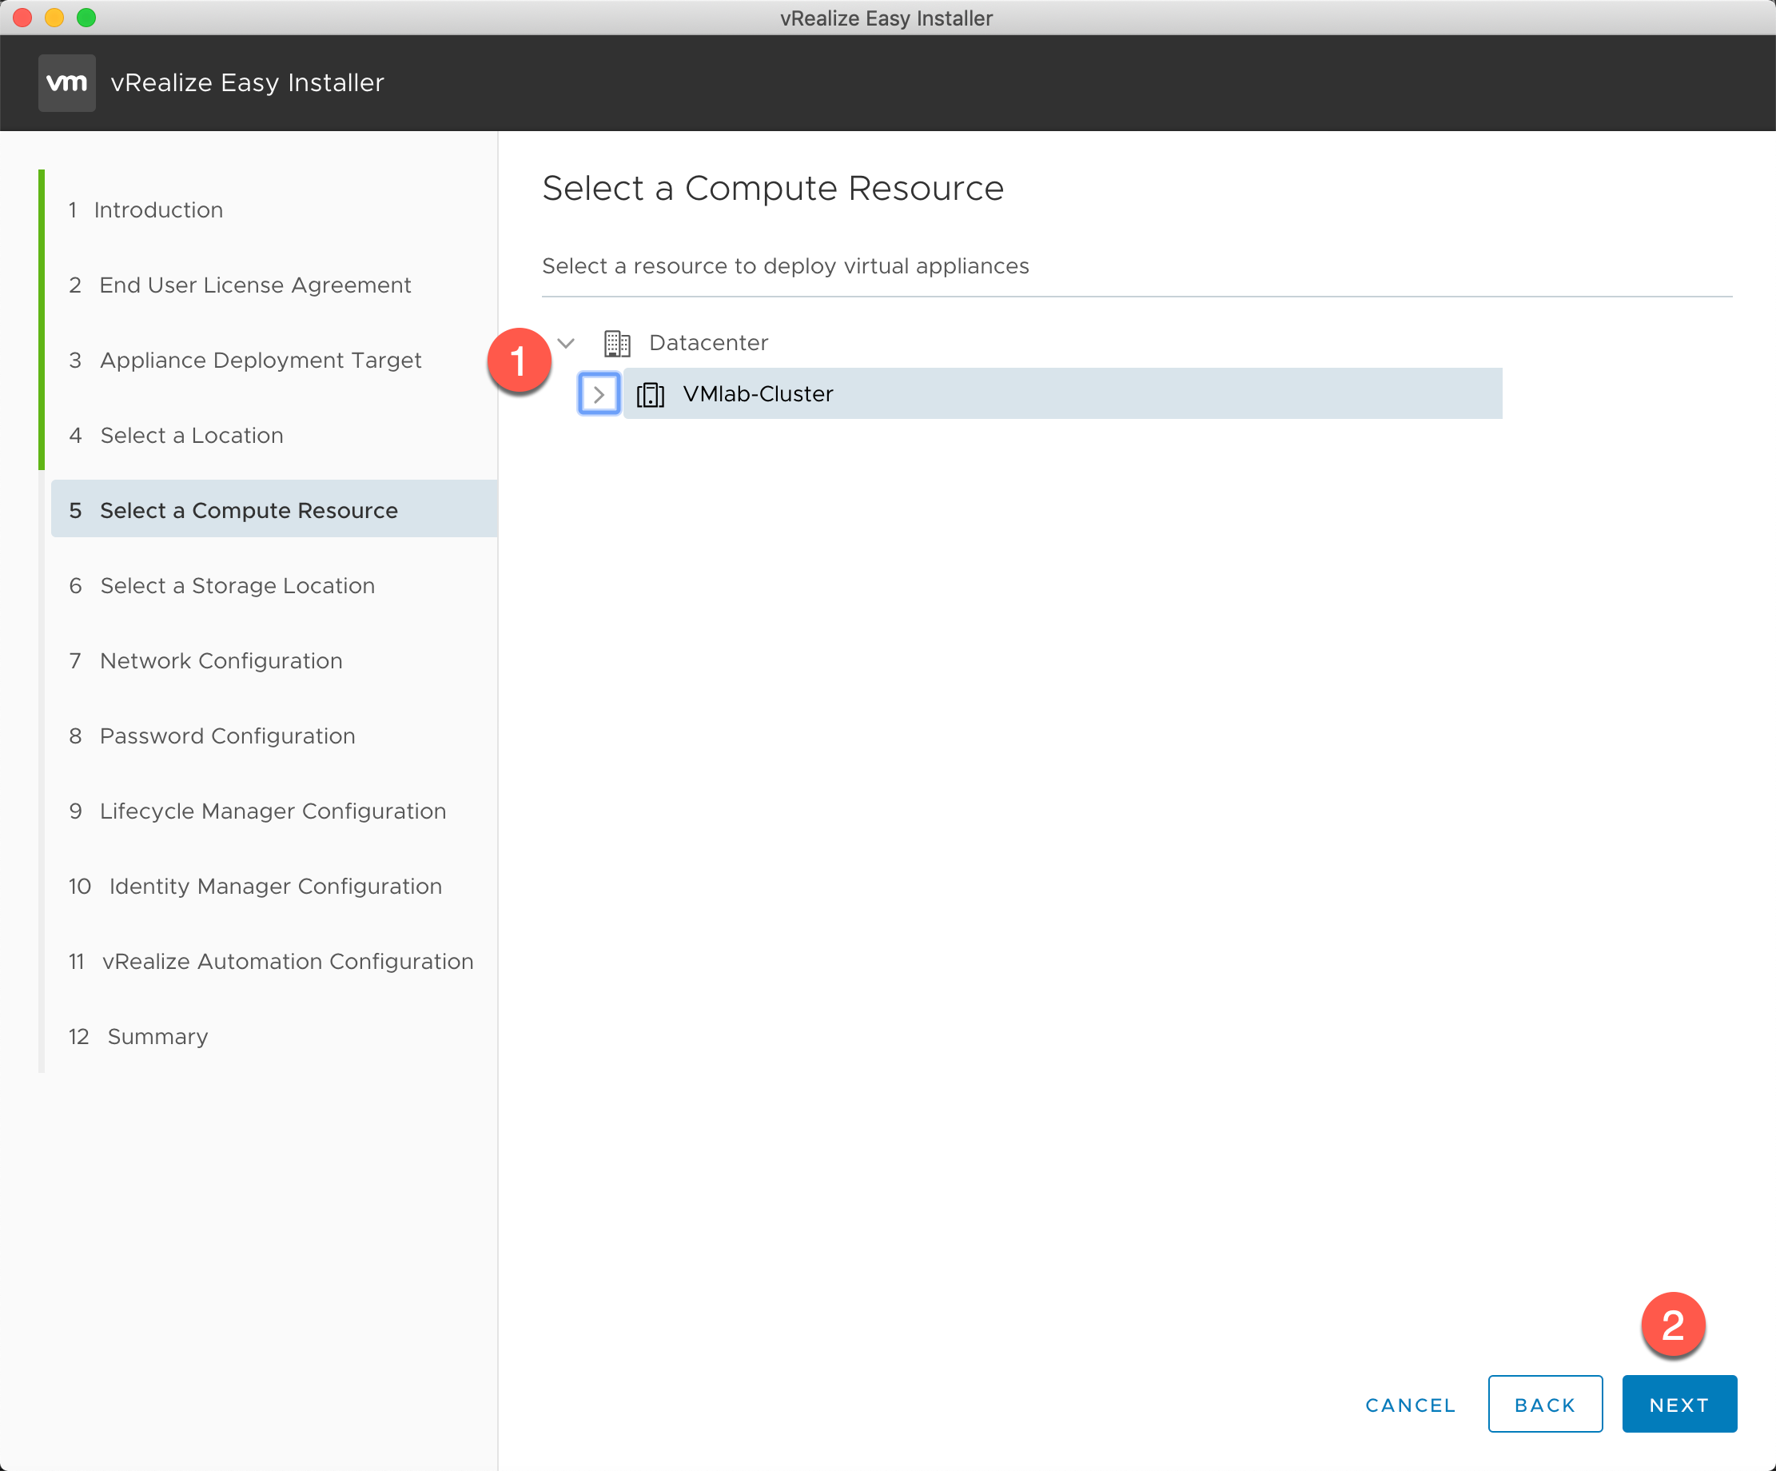Go to step 1 Introduction
This screenshot has height=1471, width=1776.
coord(145,209)
